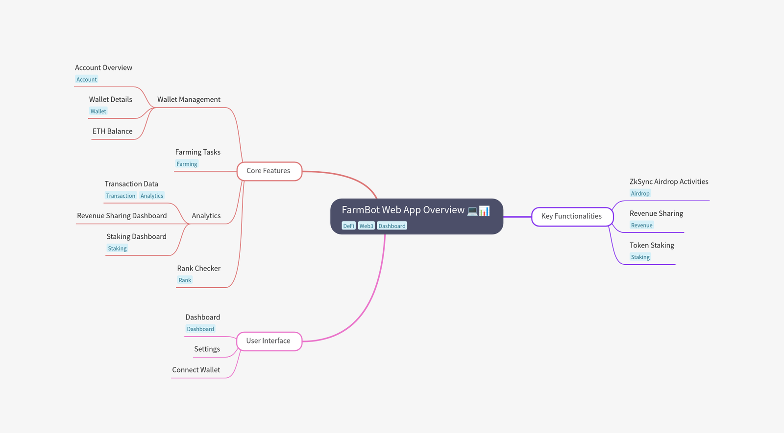Click the DeFi tag on the central node

coord(348,226)
